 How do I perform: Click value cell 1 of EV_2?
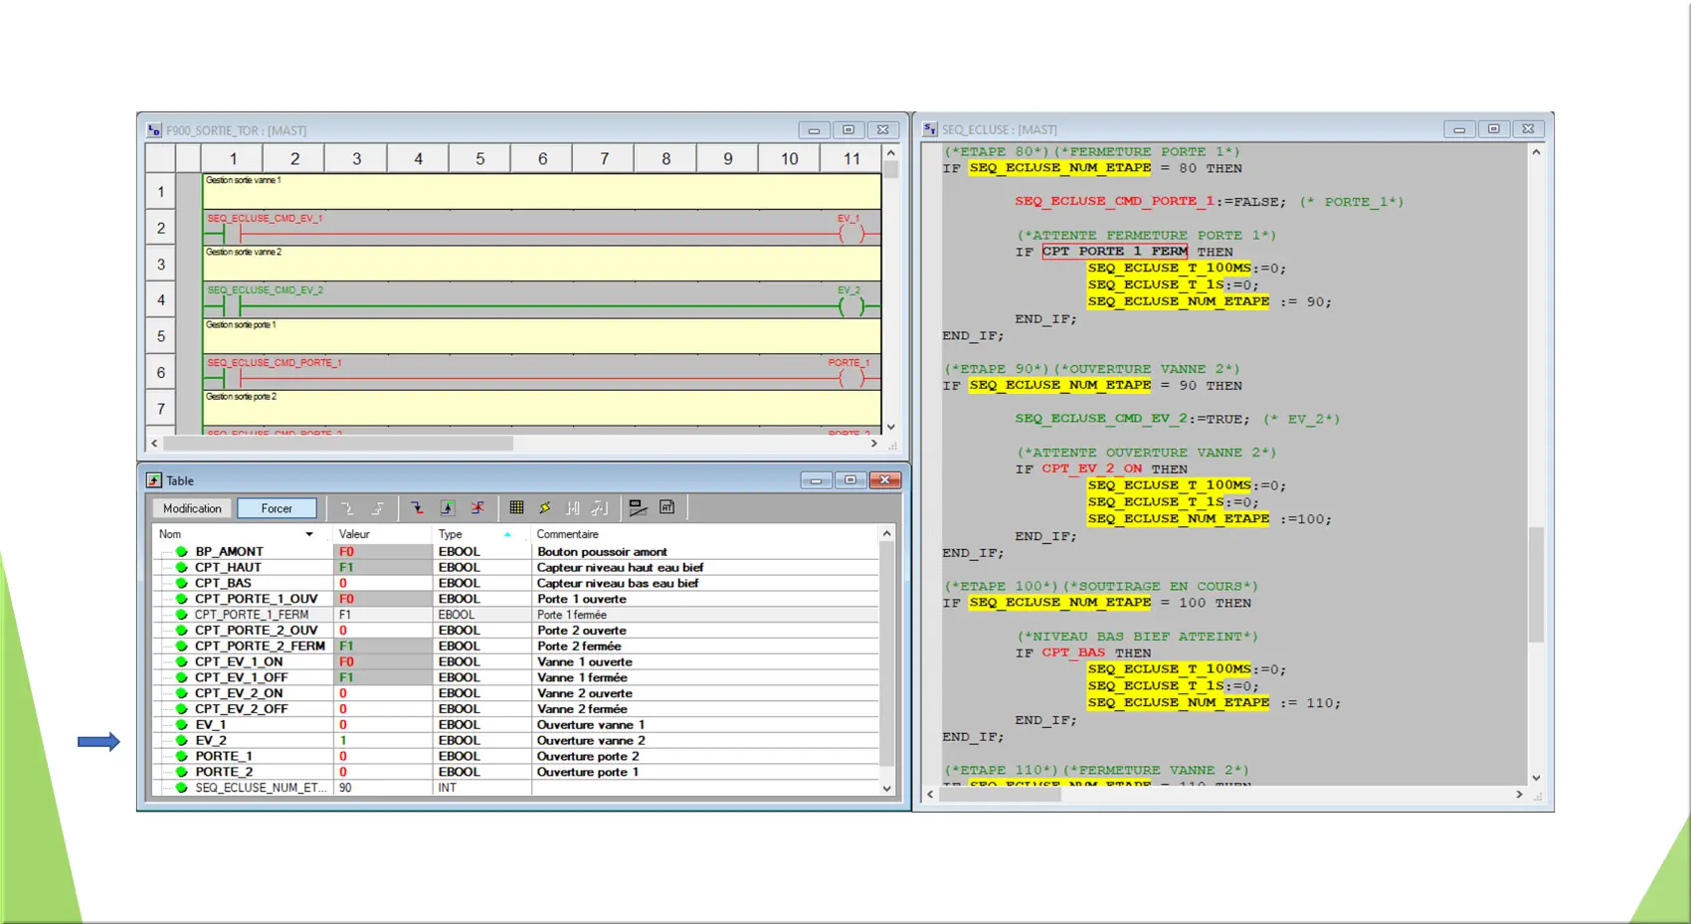click(383, 741)
